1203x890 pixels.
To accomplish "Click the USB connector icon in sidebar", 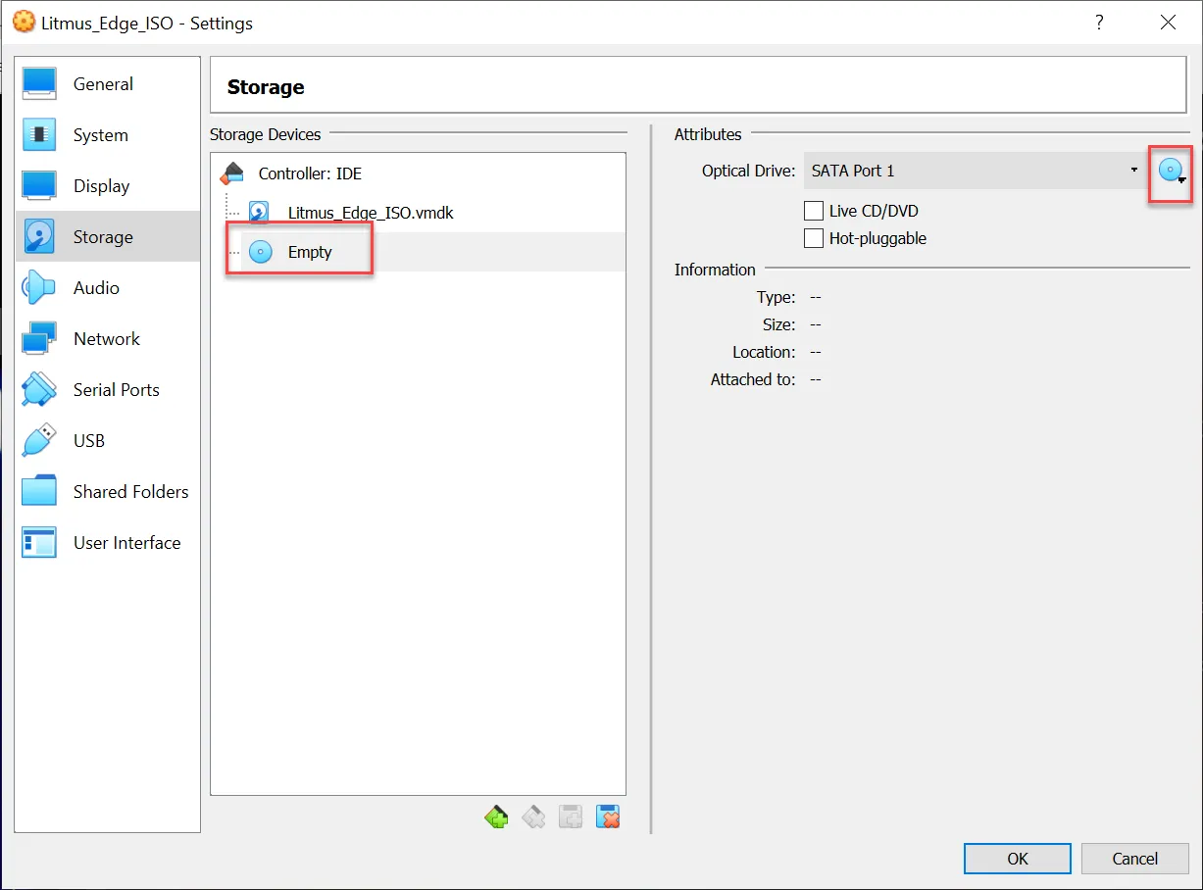I will tap(40, 440).
